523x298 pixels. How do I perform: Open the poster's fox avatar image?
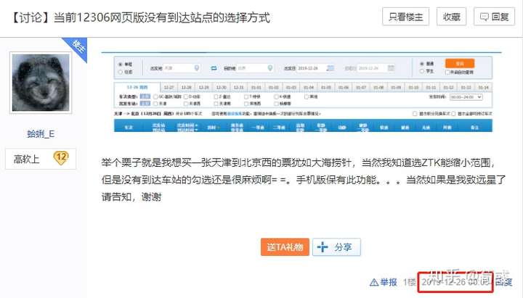point(41,83)
